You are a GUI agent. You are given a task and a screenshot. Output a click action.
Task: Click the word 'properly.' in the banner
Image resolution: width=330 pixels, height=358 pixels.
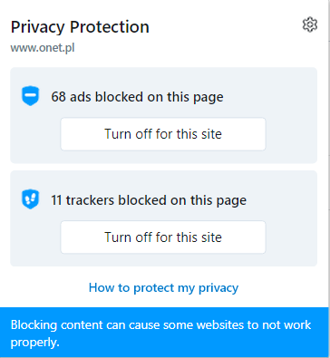35,343
